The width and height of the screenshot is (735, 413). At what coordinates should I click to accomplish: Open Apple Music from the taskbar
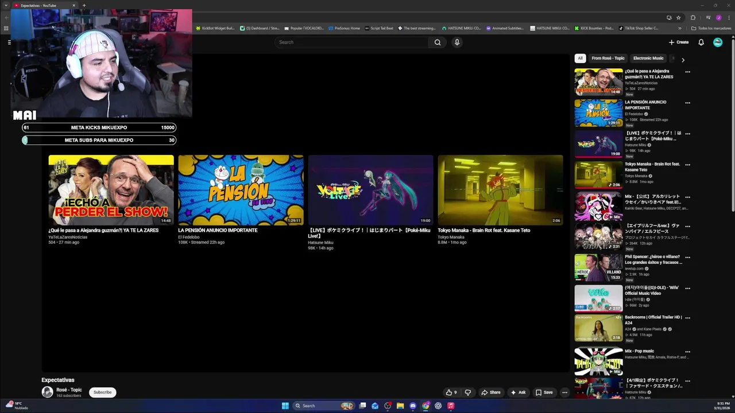(451, 406)
